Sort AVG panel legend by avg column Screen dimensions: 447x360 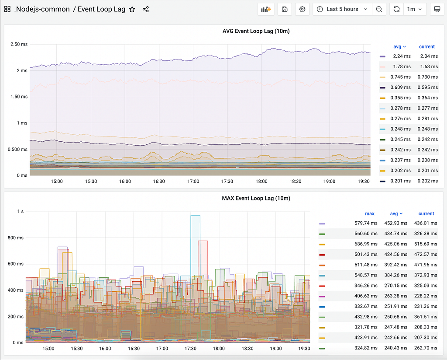click(x=399, y=46)
